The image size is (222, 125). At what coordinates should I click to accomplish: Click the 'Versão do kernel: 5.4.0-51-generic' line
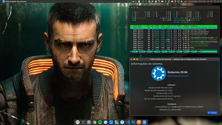[x=167, y=96]
